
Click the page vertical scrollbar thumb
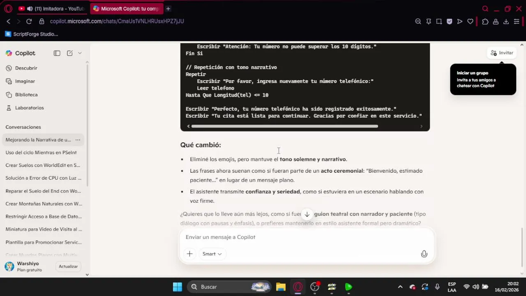pyautogui.click(x=523, y=247)
